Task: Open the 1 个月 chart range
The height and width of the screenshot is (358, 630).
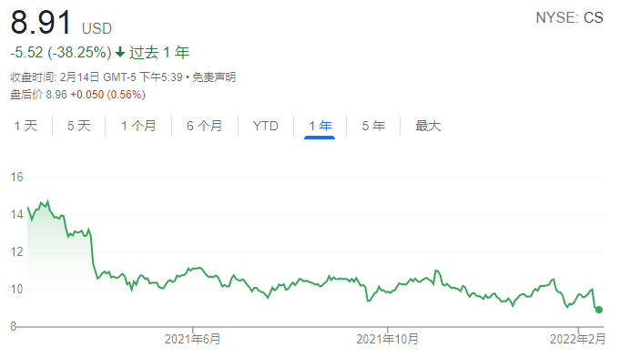Action: click(138, 126)
